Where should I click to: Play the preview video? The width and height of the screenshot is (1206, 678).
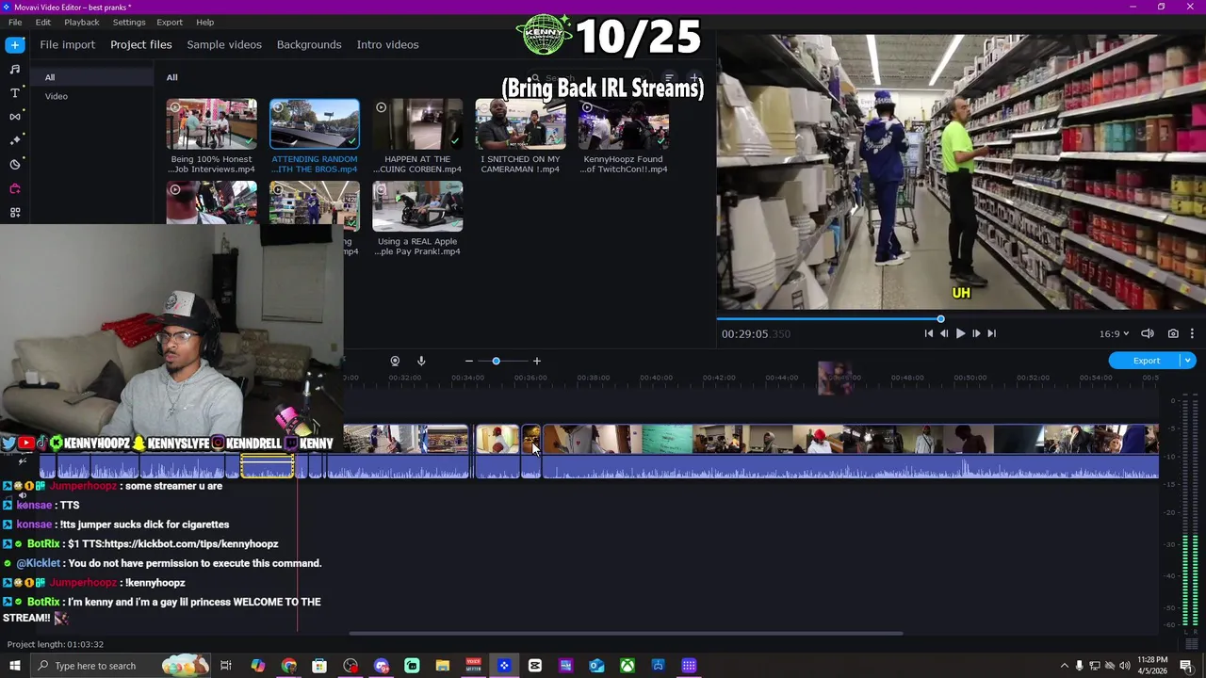click(960, 333)
